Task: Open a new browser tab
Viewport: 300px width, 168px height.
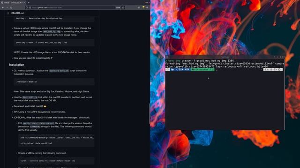Action: (29, 3)
